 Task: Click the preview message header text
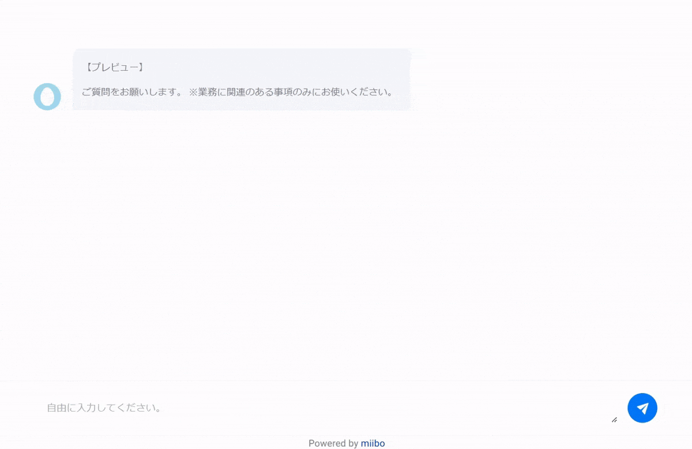click(114, 67)
